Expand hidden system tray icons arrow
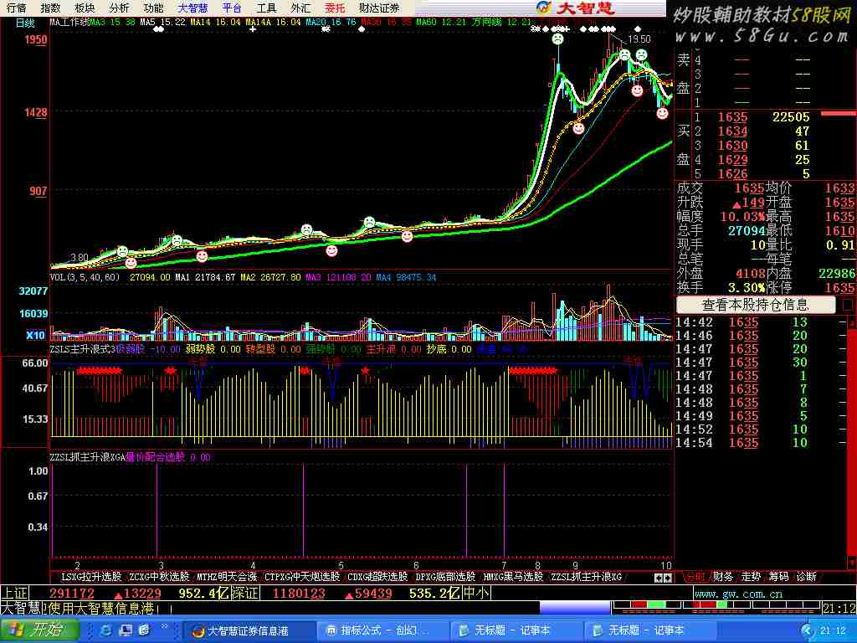The height and width of the screenshot is (643, 857). pos(808,631)
